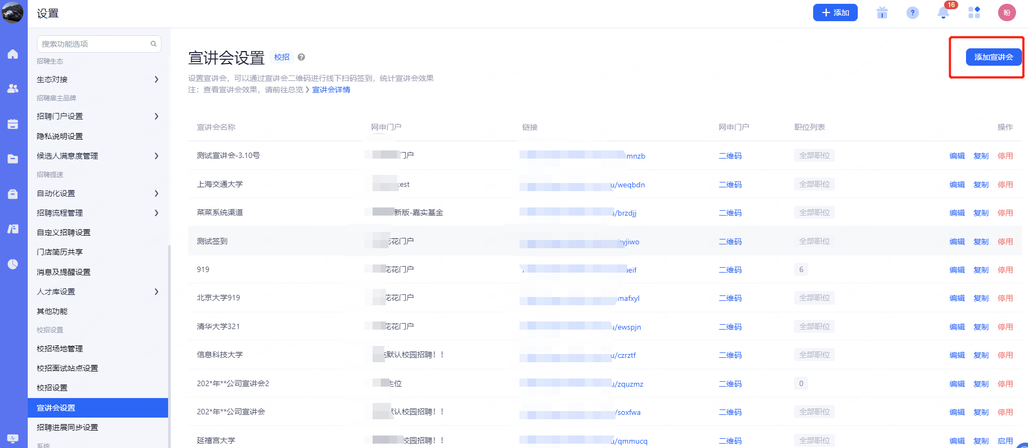Expand the 招聘门户设置 submenu
The width and height of the screenshot is (1028, 448).
[98, 116]
